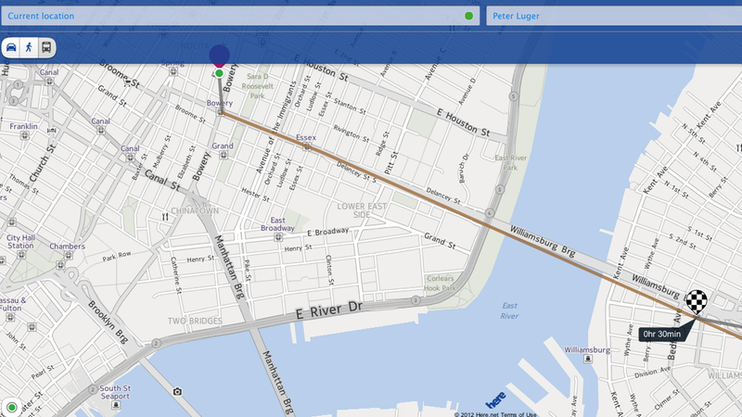The image size is (742, 417).
Task: Click the East Broadway subway station icon
Action: (x=278, y=237)
